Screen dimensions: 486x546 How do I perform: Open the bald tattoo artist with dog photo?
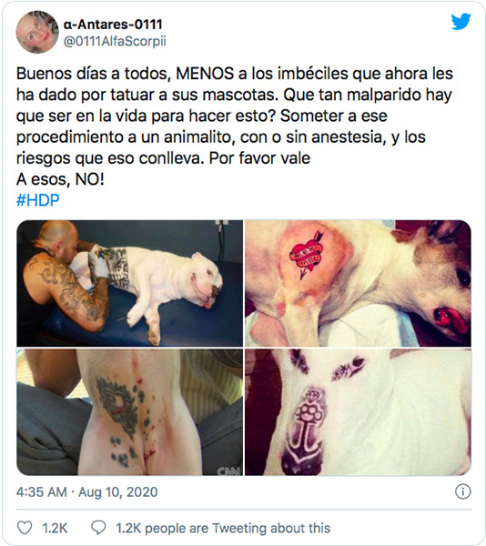pos(130,283)
